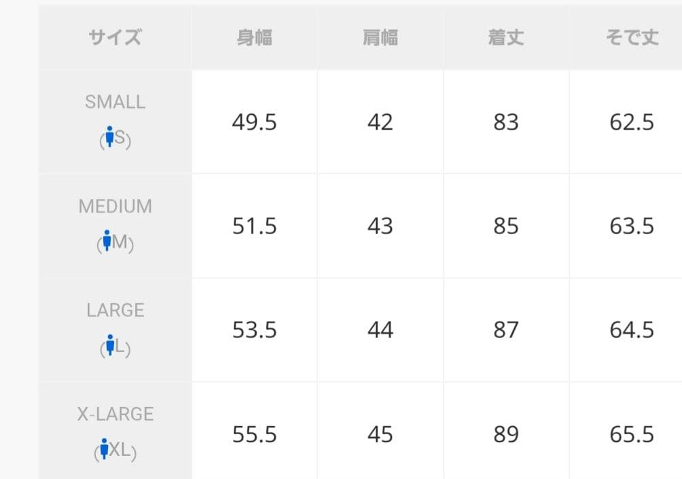Screen dimensions: 682x479
Task: Select the X-LARGE size row label
Action: (115, 414)
